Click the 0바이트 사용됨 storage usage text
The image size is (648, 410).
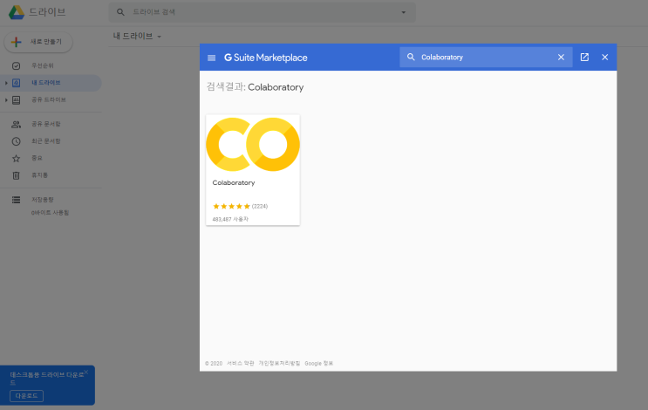click(50, 213)
